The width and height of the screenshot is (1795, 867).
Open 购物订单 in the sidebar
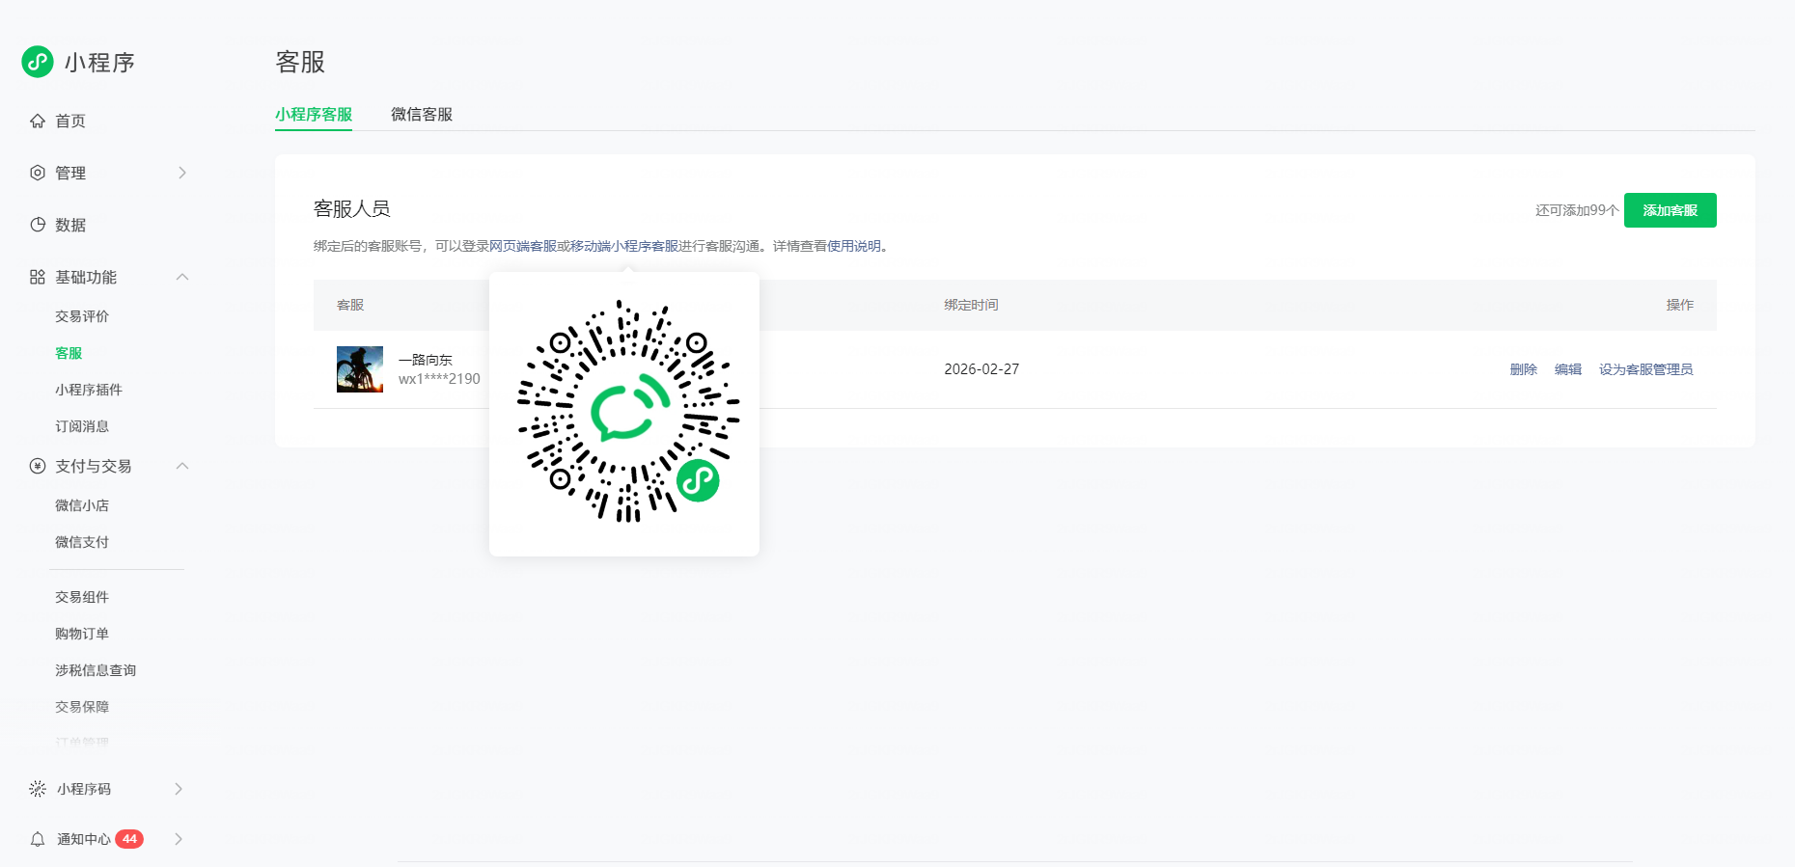pos(82,634)
